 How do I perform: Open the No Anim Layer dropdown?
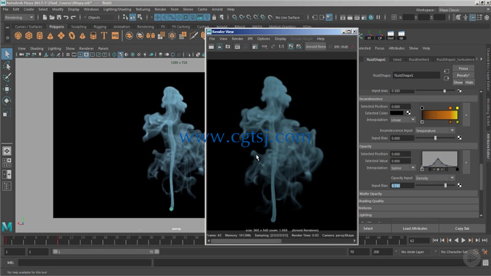(416, 252)
